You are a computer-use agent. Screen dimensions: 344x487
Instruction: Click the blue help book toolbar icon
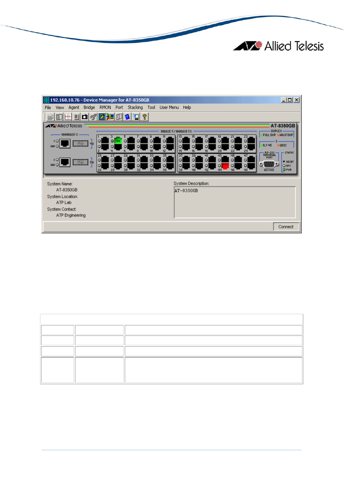(x=127, y=117)
